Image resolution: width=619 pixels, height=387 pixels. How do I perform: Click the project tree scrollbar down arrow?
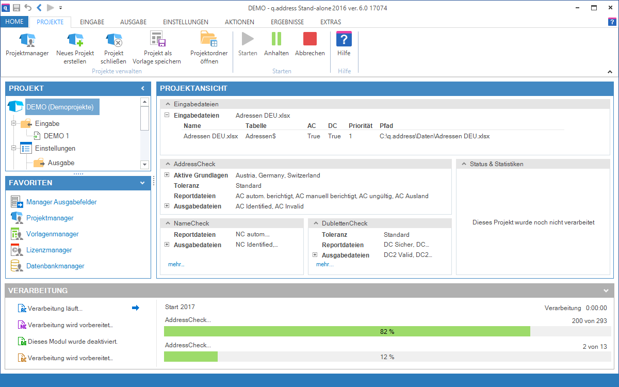[x=144, y=165]
